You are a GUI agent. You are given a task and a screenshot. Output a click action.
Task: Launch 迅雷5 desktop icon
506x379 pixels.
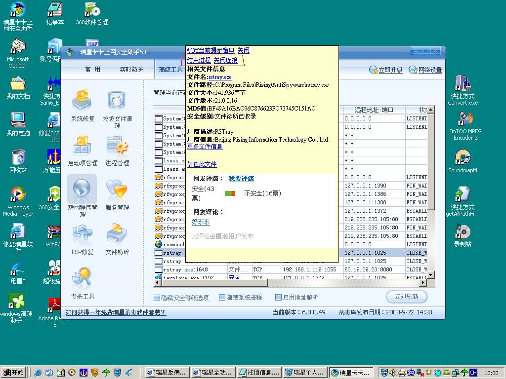click(x=18, y=269)
